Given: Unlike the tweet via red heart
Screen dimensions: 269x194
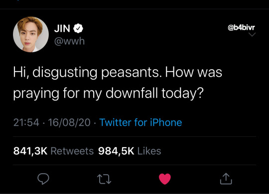Looking at the screenshot, I should (165, 179).
